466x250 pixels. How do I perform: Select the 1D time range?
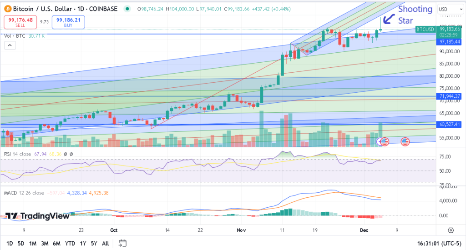(10, 244)
